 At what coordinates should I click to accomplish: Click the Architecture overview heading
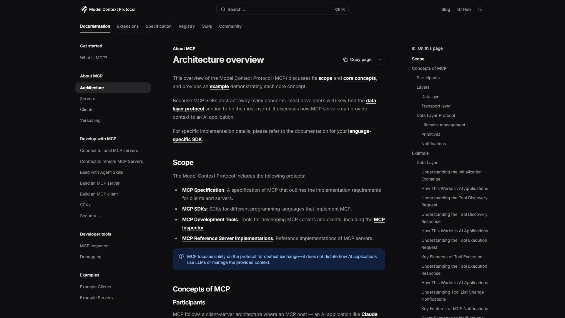click(218, 60)
